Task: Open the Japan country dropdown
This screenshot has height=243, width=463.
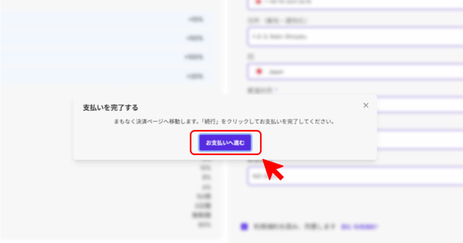Action: pos(355,72)
